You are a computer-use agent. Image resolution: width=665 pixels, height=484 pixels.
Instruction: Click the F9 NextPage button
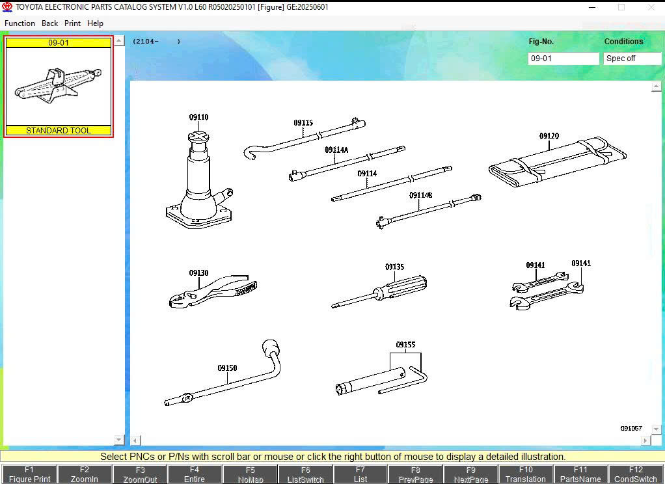(470, 474)
